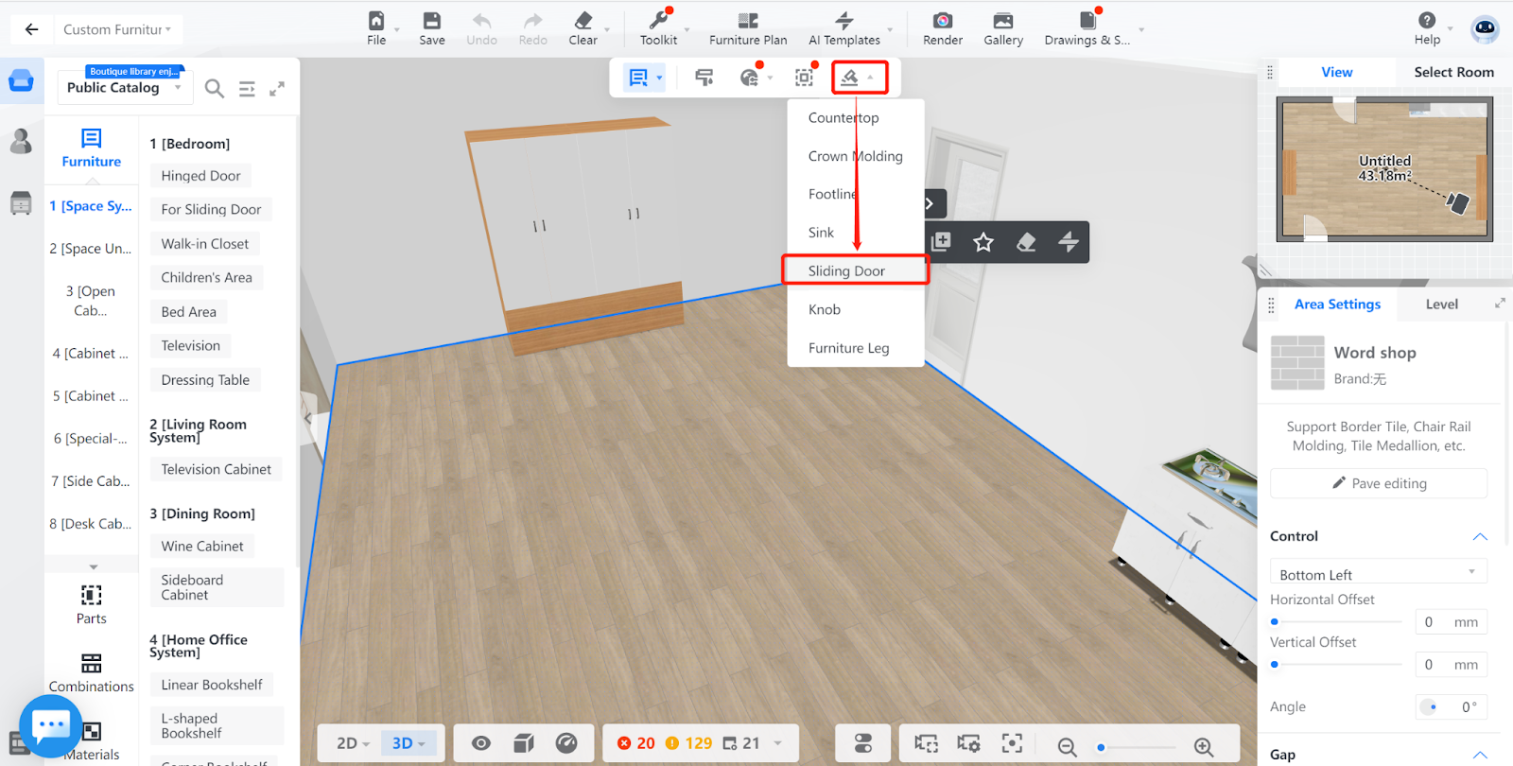Viewport: 1513px width, 766px height.
Task: Open the chat support bubble icon
Action: (50, 725)
